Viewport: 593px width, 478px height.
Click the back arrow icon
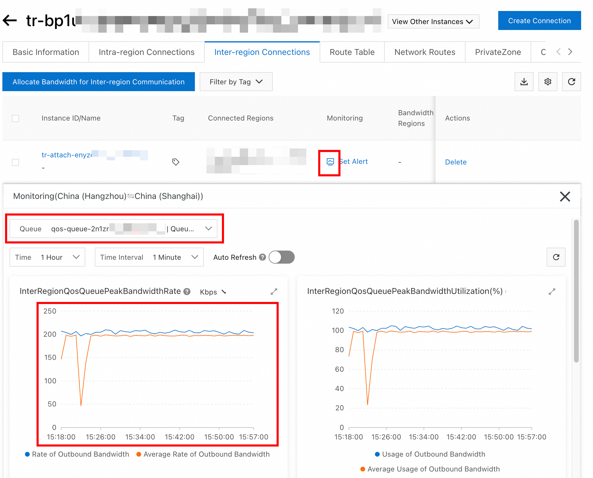coord(10,20)
